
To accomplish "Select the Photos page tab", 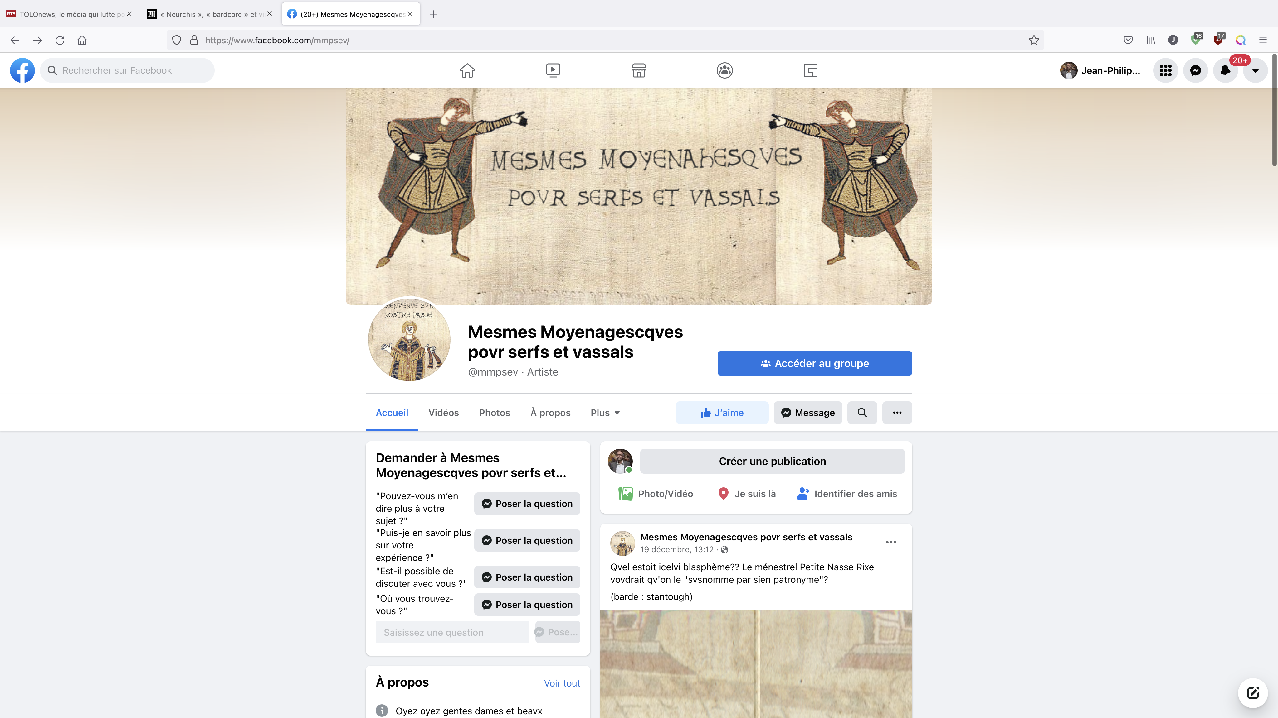I will pyautogui.click(x=495, y=413).
